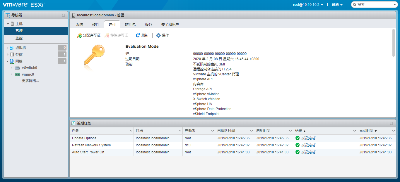Open the 目标 column menu arrow
Screen dimensions: 400x182
pyautogui.click(x=180, y=131)
